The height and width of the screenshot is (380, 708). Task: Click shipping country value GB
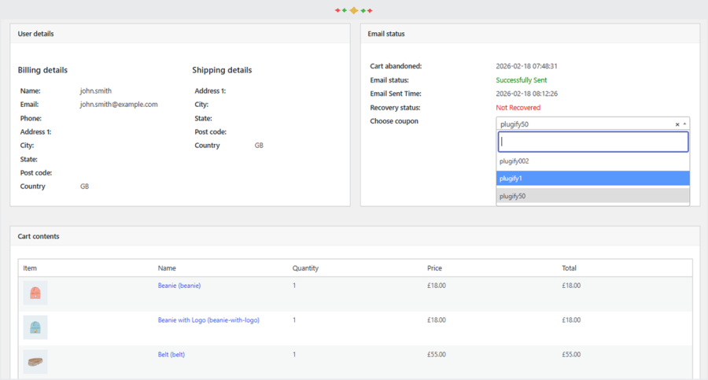tap(259, 146)
